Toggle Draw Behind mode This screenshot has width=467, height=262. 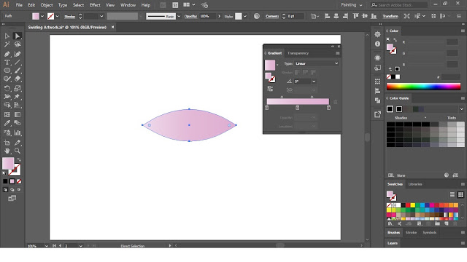(x=12, y=189)
